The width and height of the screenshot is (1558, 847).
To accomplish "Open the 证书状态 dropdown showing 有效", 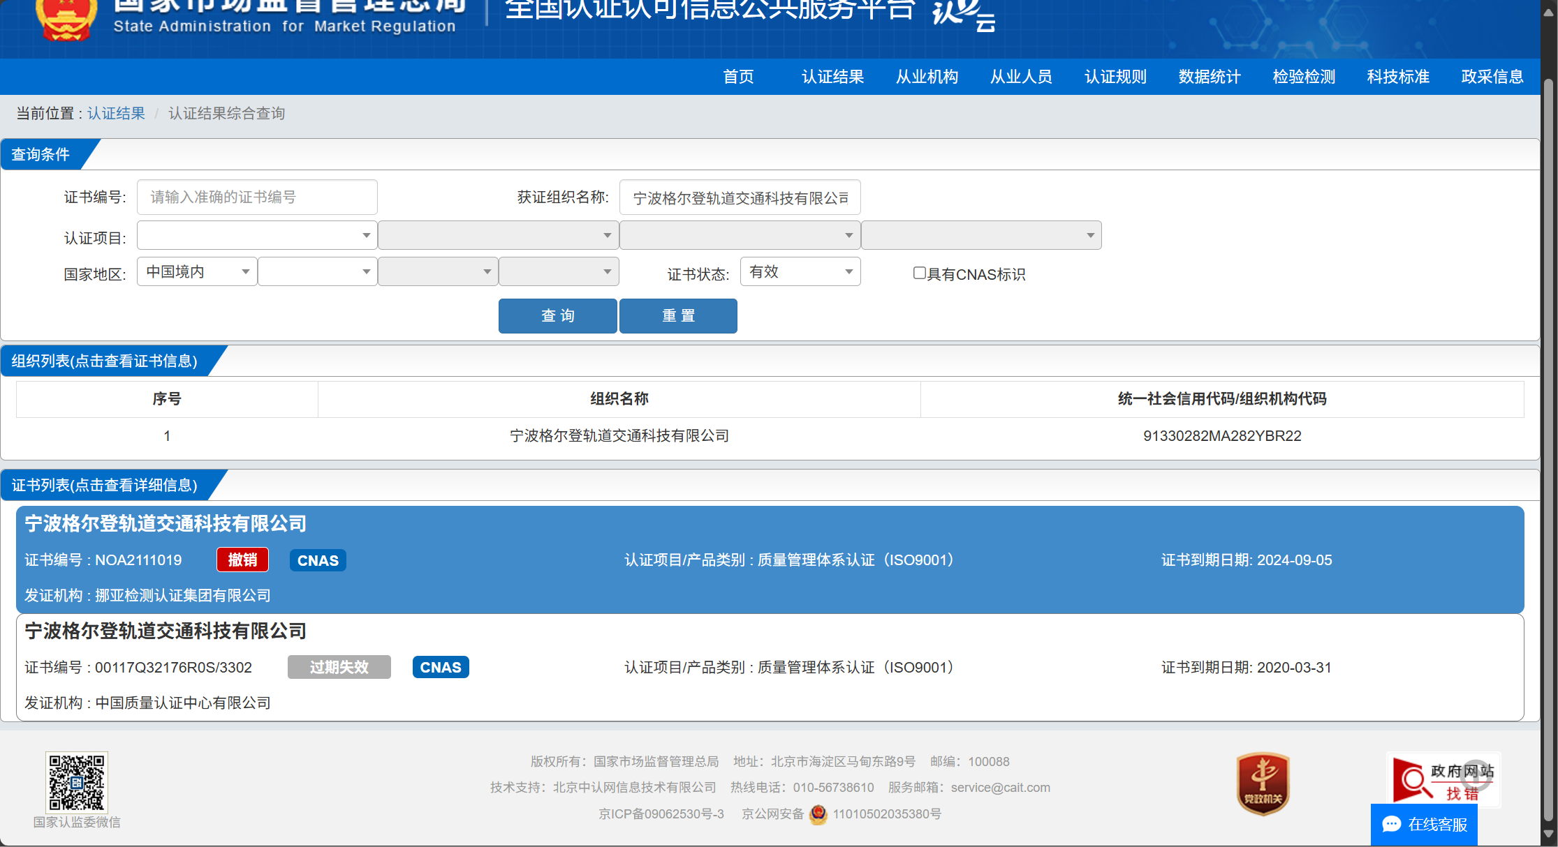I will point(800,271).
